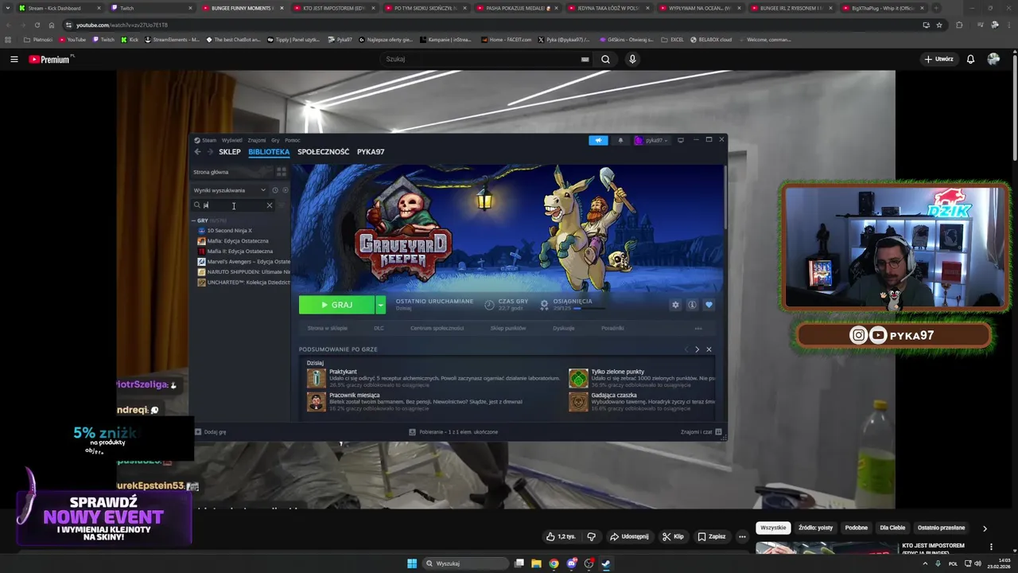Image resolution: width=1018 pixels, height=573 pixels.
Task: Click YouTube Udostępnij share button
Action: [628, 536]
